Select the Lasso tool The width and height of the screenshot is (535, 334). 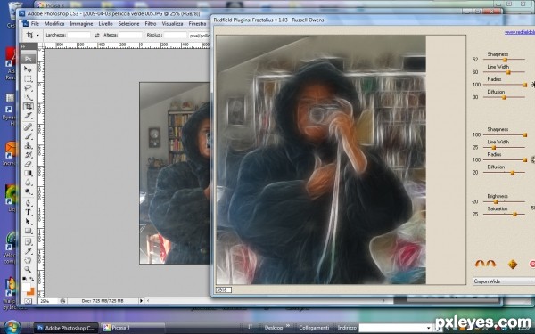pos(28,88)
